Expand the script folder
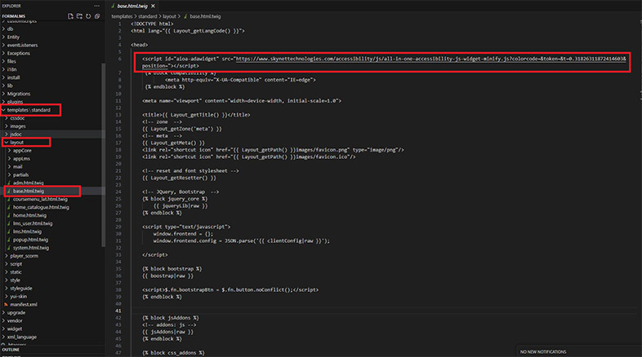The image size is (642, 357). point(16,264)
